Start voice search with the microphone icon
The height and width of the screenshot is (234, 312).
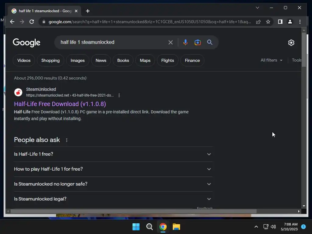tap(185, 42)
